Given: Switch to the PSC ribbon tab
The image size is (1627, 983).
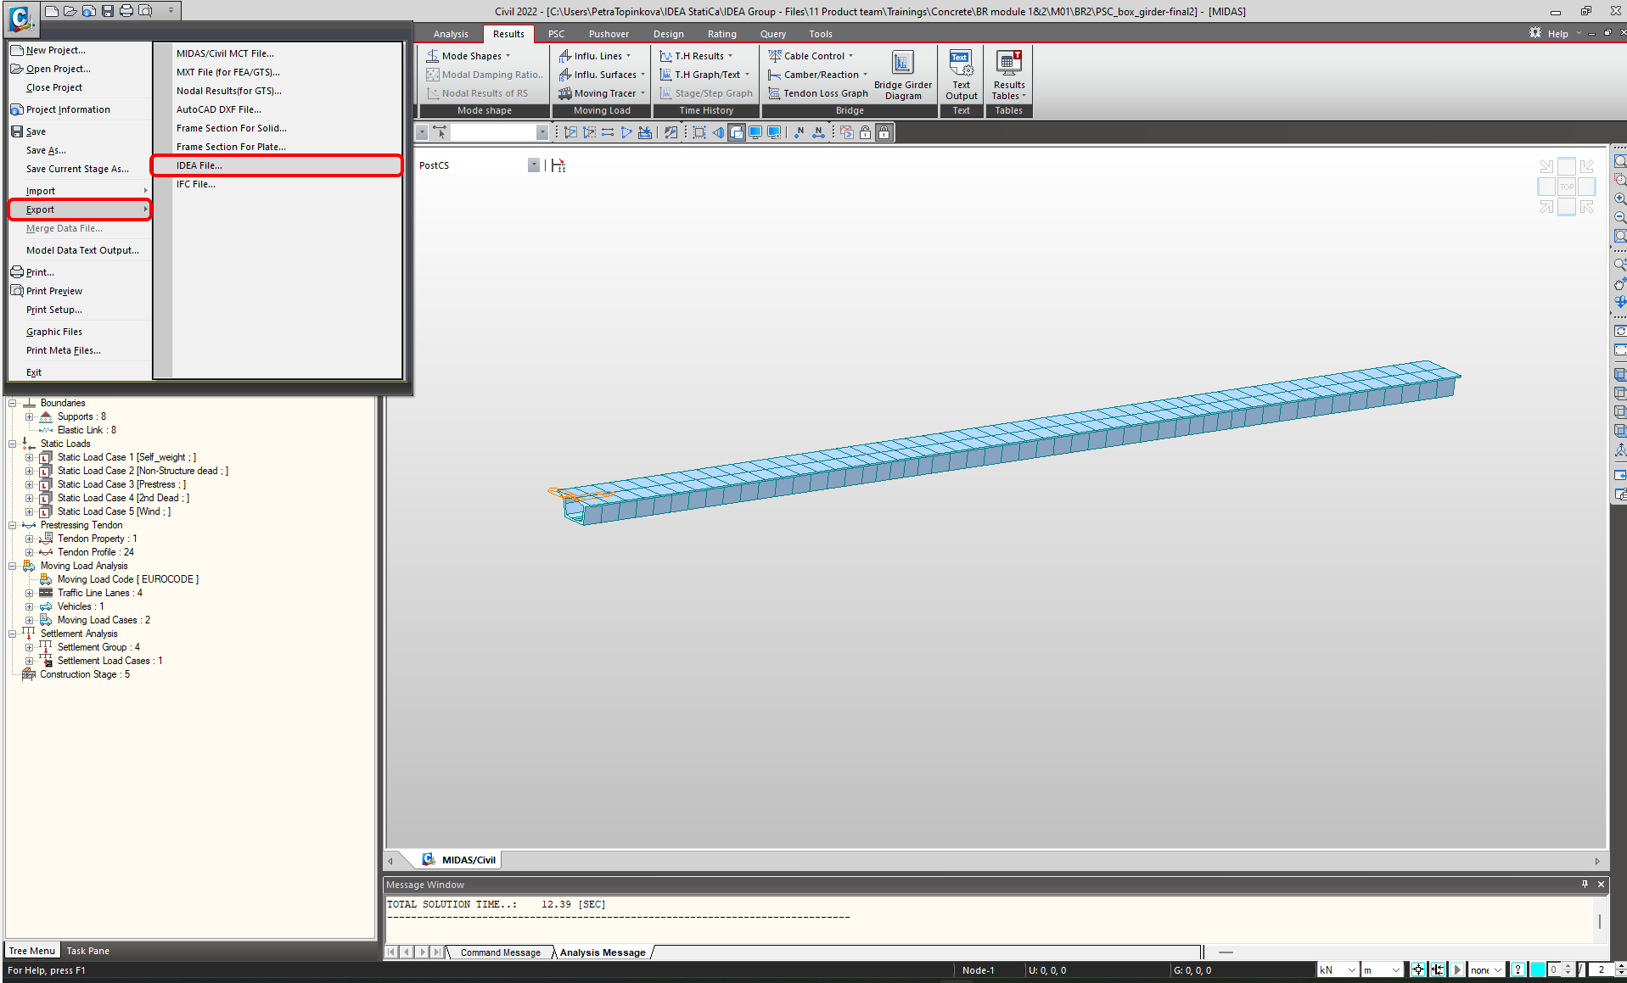Looking at the screenshot, I should [x=556, y=34].
